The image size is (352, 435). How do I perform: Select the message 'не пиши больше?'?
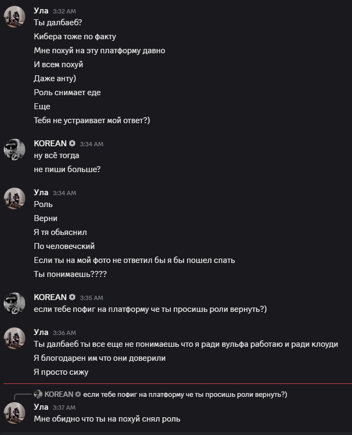point(67,169)
